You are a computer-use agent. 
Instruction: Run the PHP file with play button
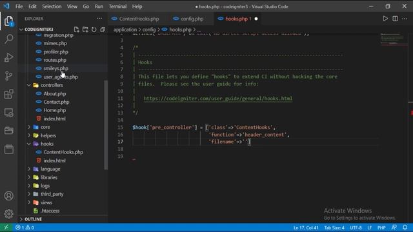385,19
